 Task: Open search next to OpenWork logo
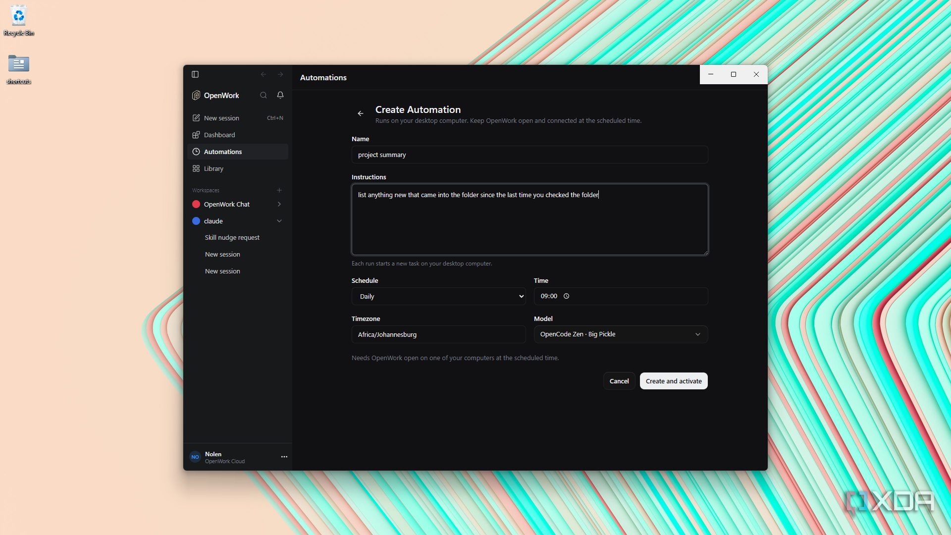(x=264, y=95)
